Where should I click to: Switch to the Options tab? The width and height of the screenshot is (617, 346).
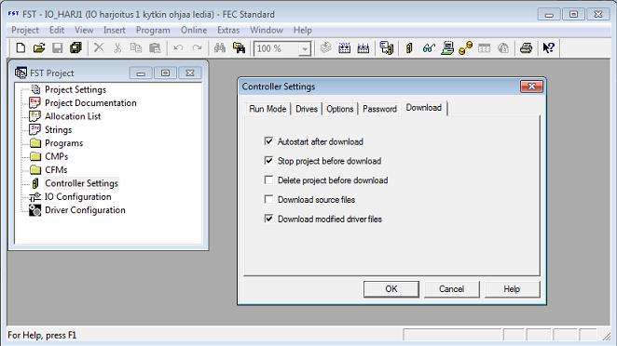coord(340,109)
